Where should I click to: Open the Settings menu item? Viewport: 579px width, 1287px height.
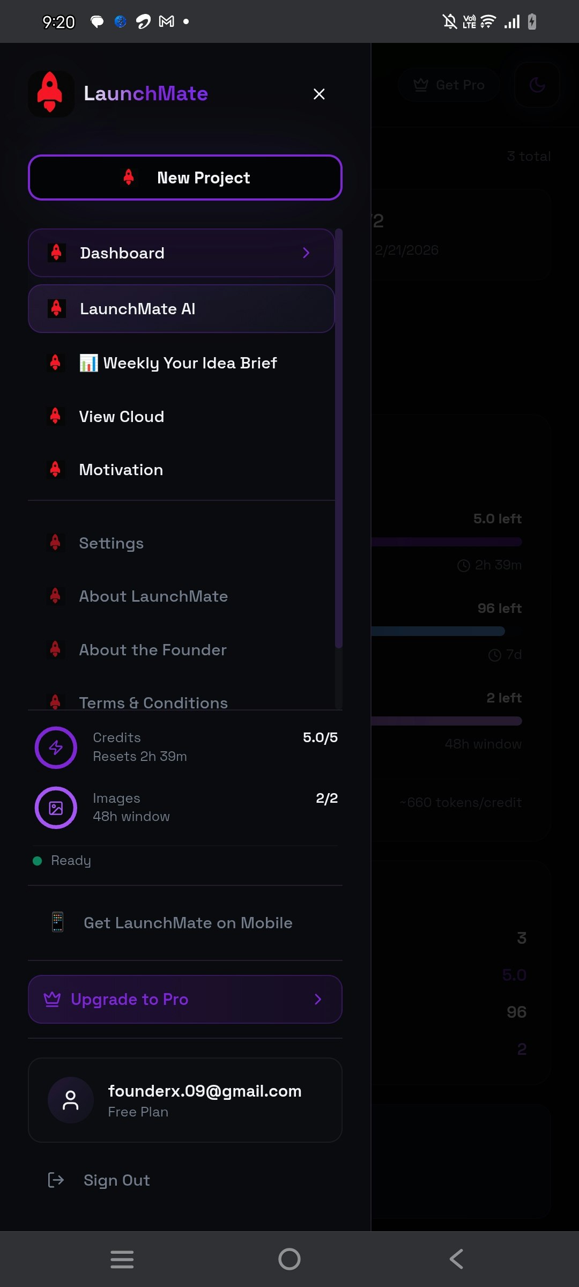pos(111,543)
